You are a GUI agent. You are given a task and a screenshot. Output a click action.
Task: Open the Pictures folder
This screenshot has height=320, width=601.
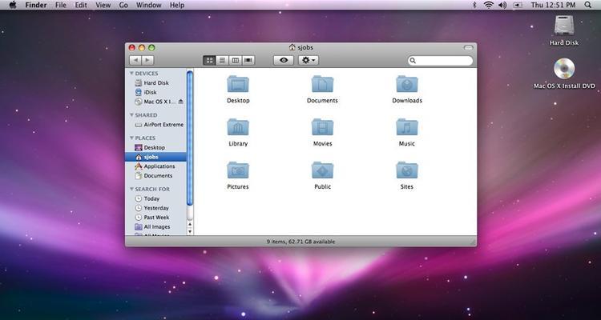tap(238, 170)
